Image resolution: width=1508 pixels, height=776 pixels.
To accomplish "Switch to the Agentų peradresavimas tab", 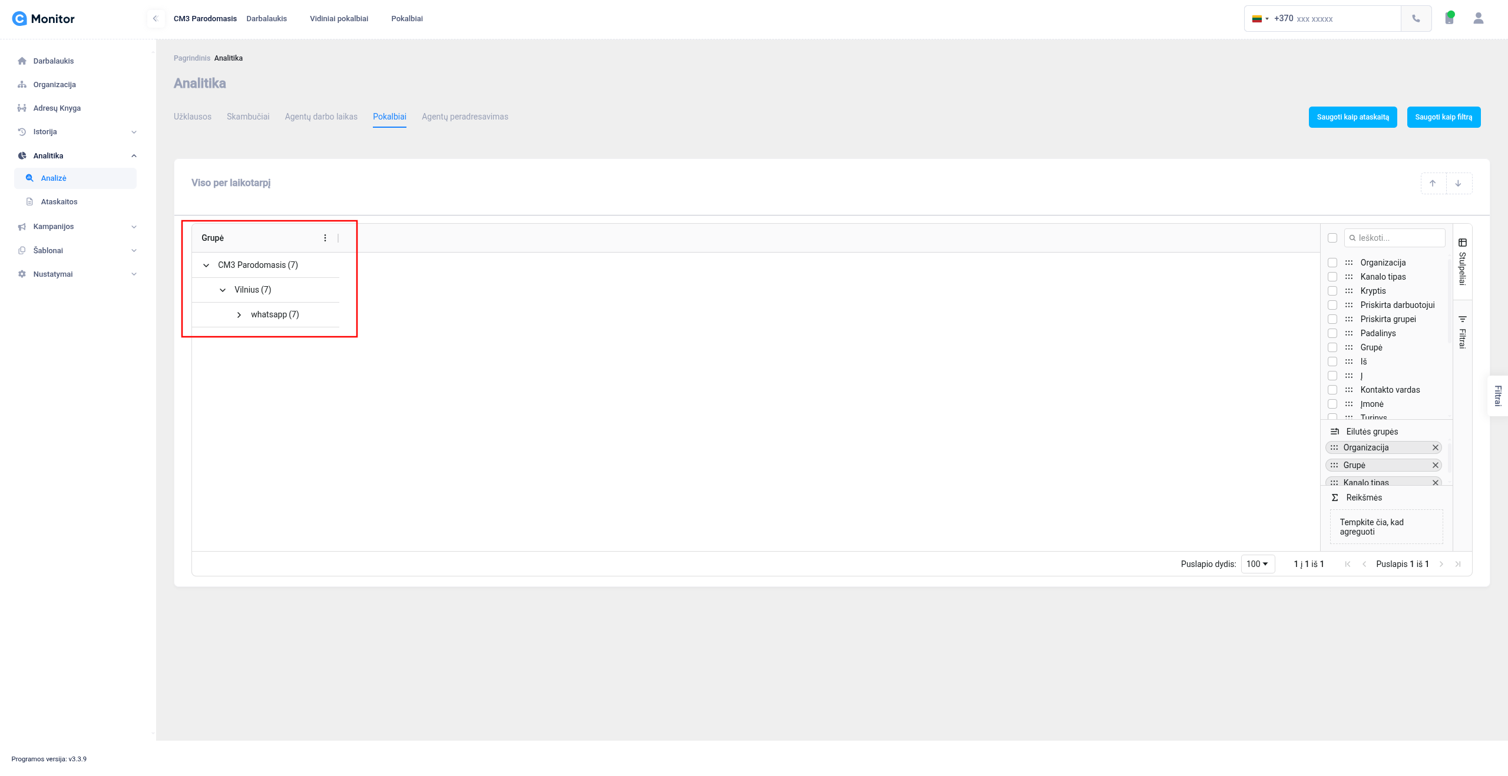I will (465, 117).
